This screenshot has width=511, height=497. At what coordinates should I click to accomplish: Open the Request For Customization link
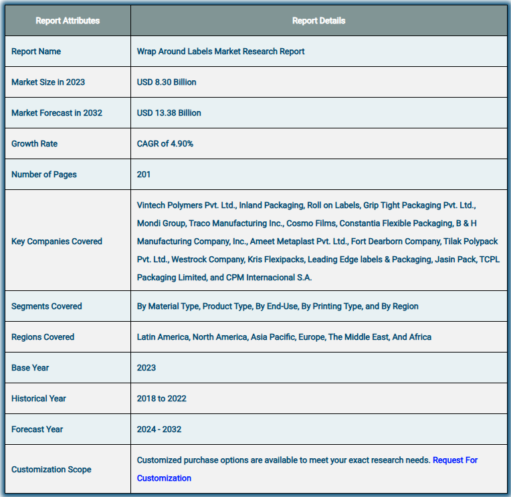coord(455,460)
